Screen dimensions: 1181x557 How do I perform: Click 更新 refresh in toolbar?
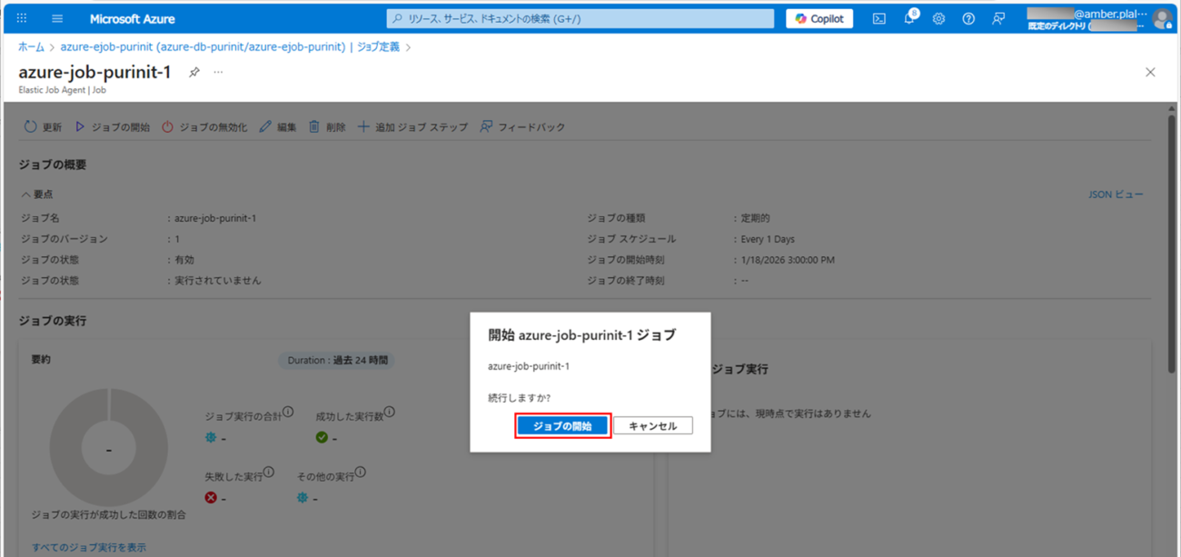[x=43, y=127]
